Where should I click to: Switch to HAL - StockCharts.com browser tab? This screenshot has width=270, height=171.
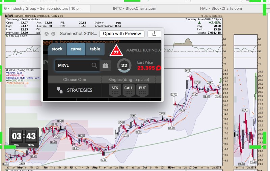pos(221,8)
